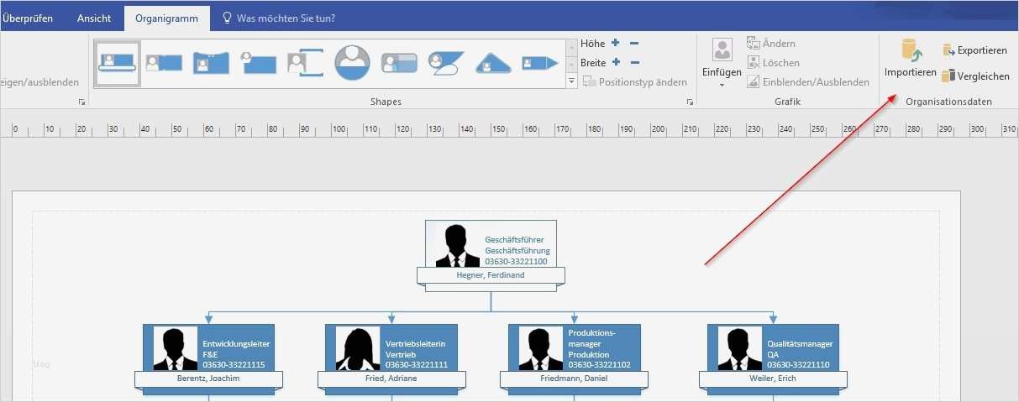1019x402 pixels.
Task: Select the Friedmann, Daniel name banner
Action: coord(575,379)
